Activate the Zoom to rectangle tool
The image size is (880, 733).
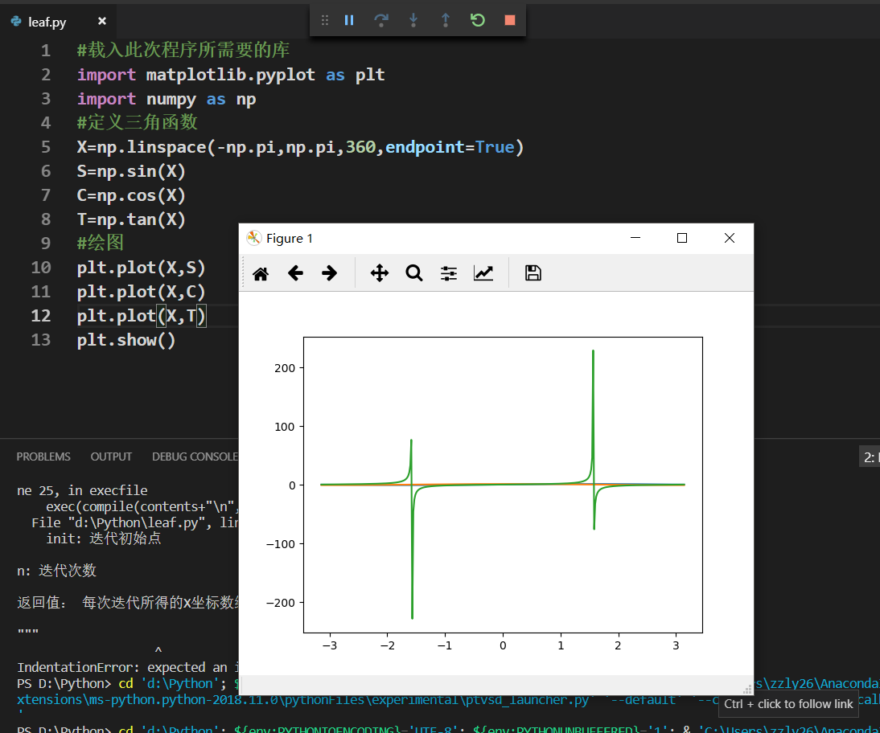click(414, 273)
